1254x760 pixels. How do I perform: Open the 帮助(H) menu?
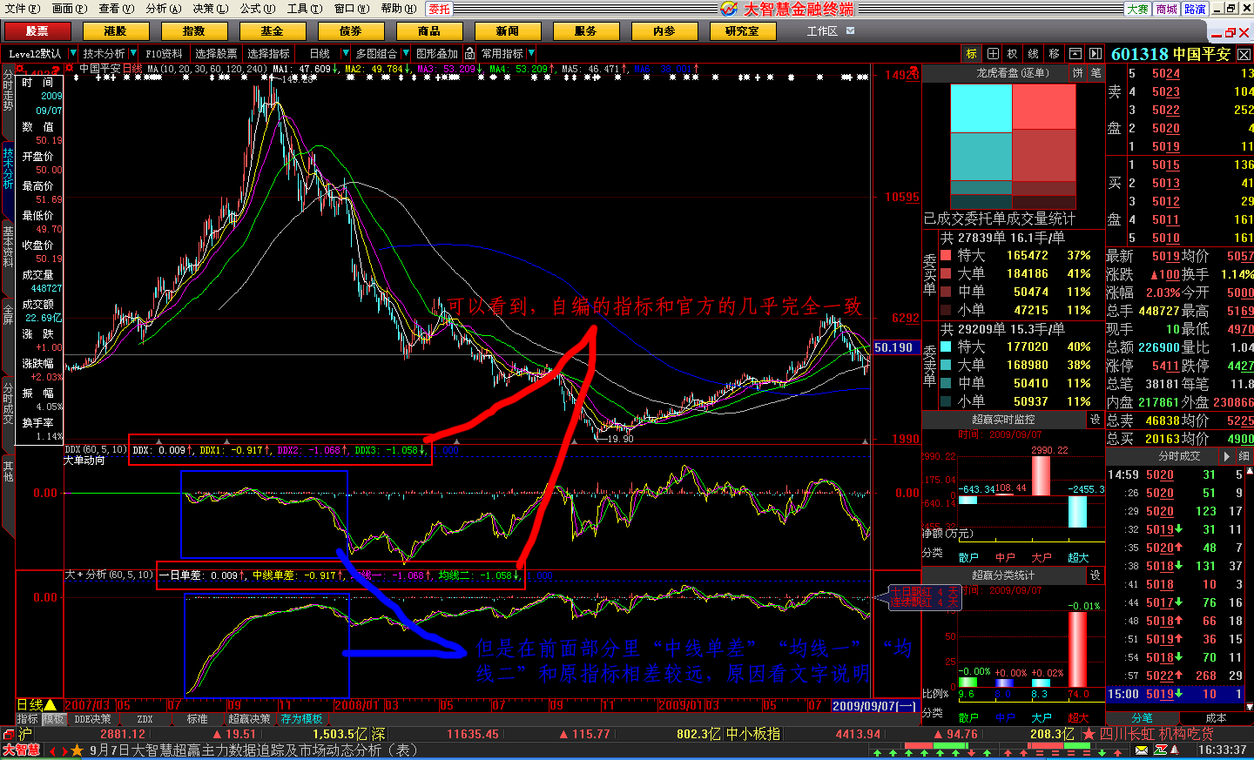[399, 9]
